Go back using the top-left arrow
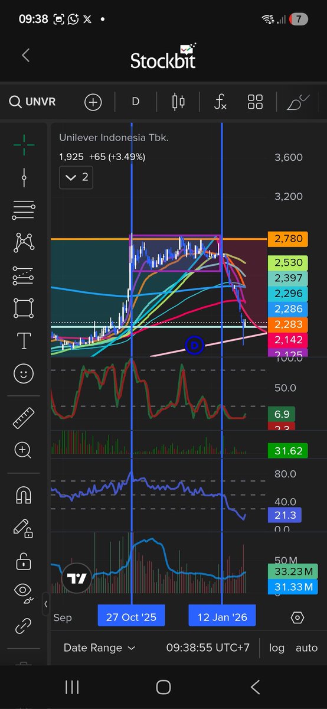The image size is (327, 709). [x=25, y=56]
